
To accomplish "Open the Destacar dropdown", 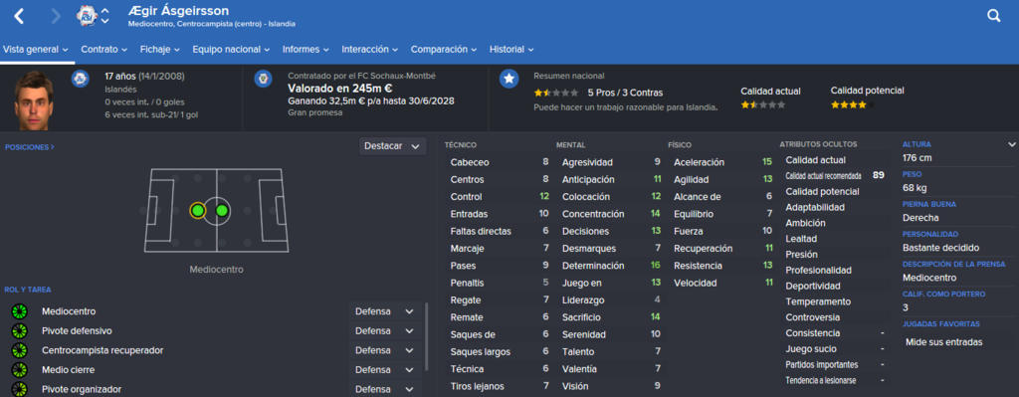I will [392, 146].
